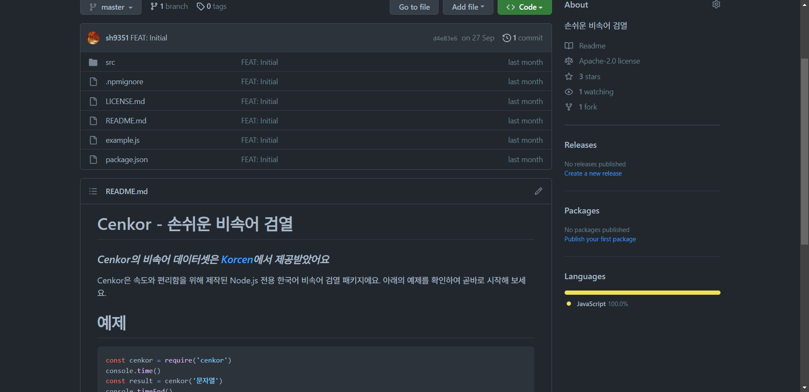Click the sh9351 user avatar
Viewport: 809px width, 392px height.
[94, 38]
